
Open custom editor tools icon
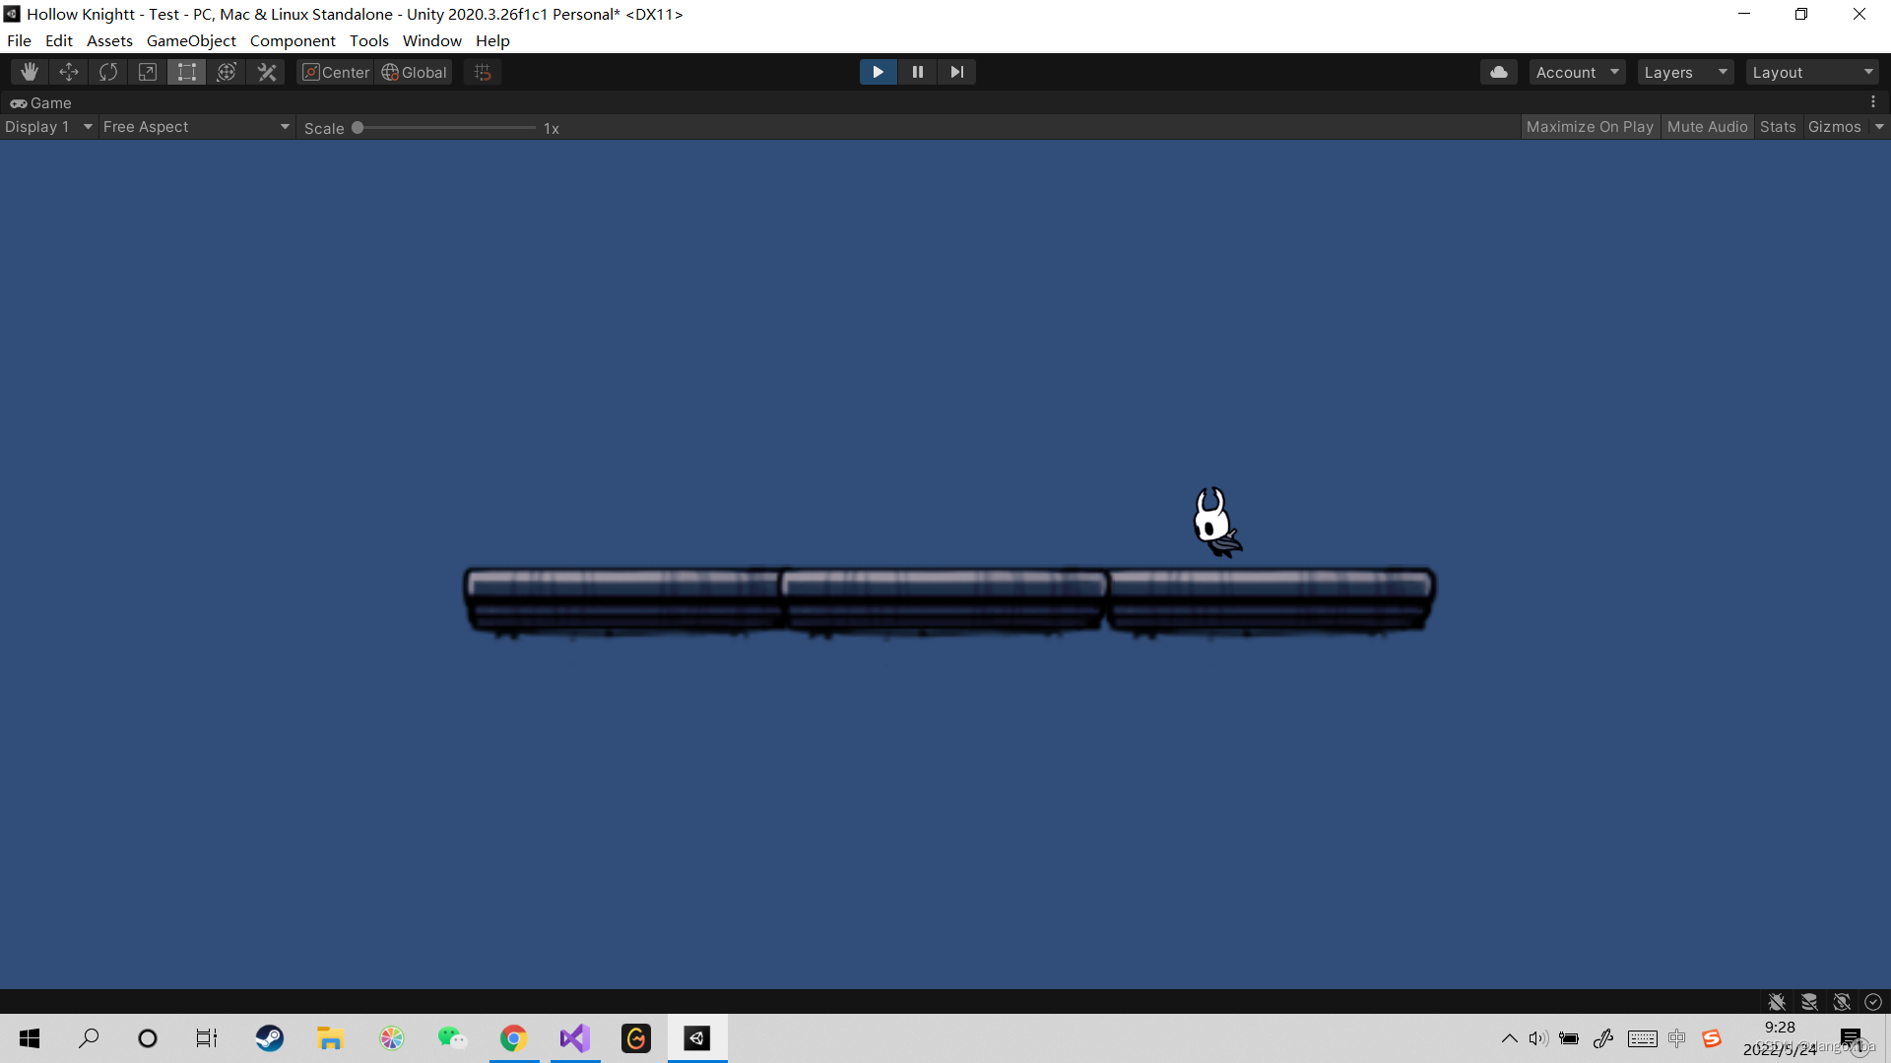click(267, 72)
